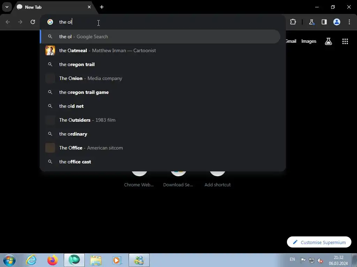Open the Extensions puzzle icon
This screenshot has width=357, height=267.
293,22
